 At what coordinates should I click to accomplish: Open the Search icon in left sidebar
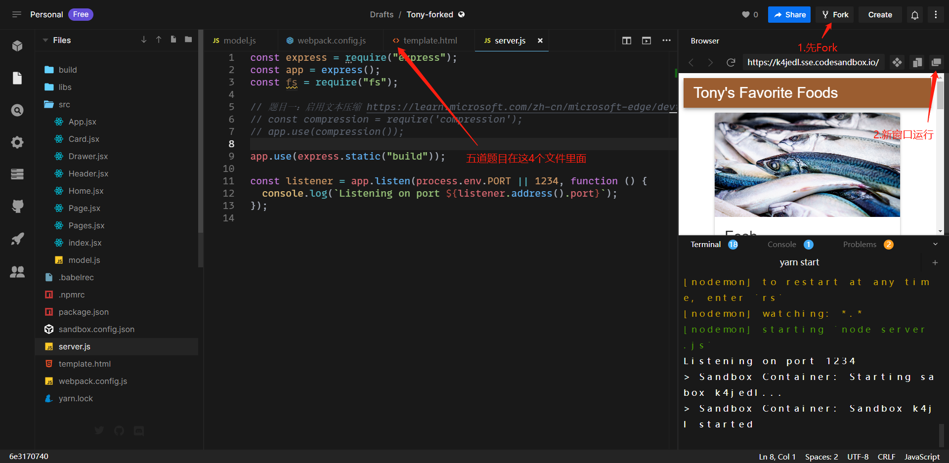(x=17, y=110)
